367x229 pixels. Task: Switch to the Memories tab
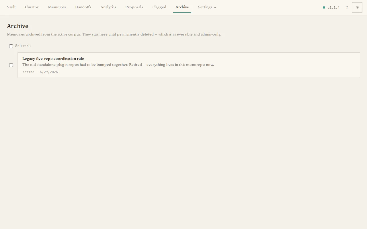[x=57, y=7]
